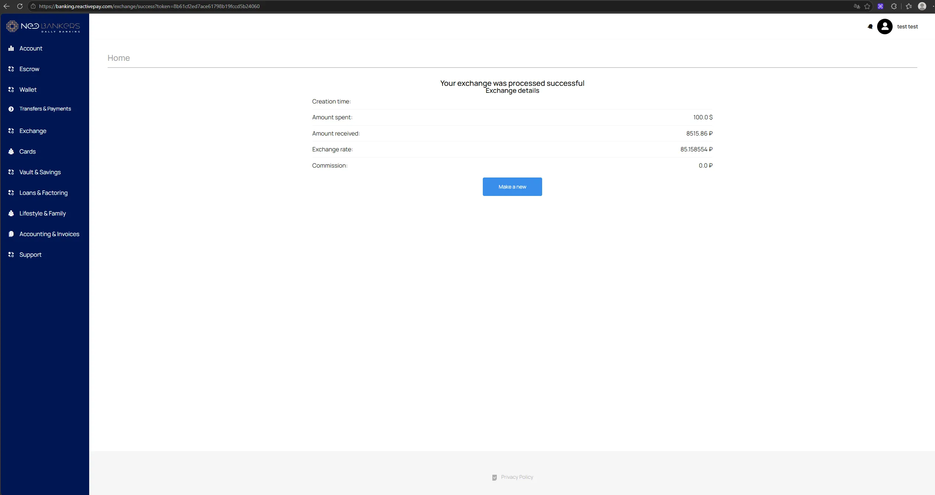The width and height of the screenshot is (935, 495).
Task: Click the Accounting & Invoices document icon
Action: pos(11,234)
